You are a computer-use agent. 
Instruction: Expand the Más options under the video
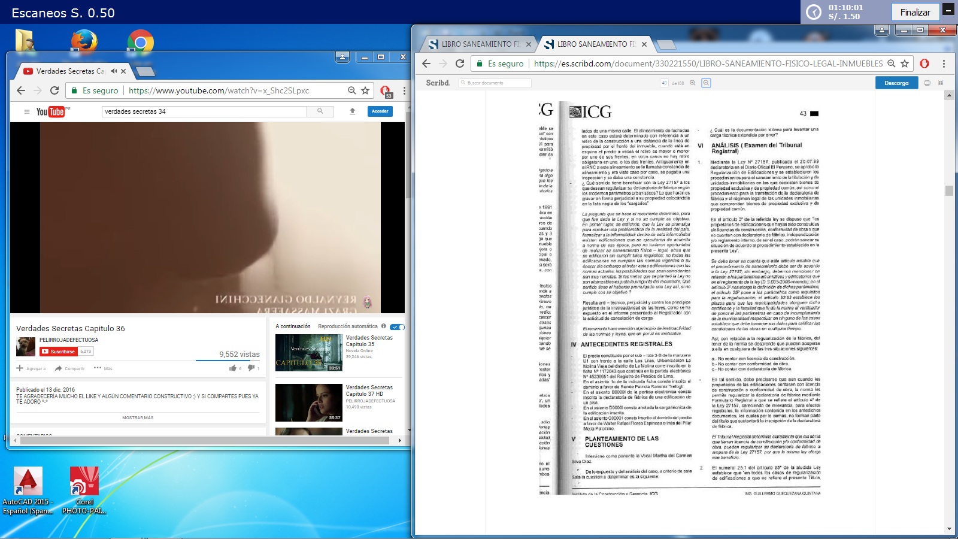[103, 368]
